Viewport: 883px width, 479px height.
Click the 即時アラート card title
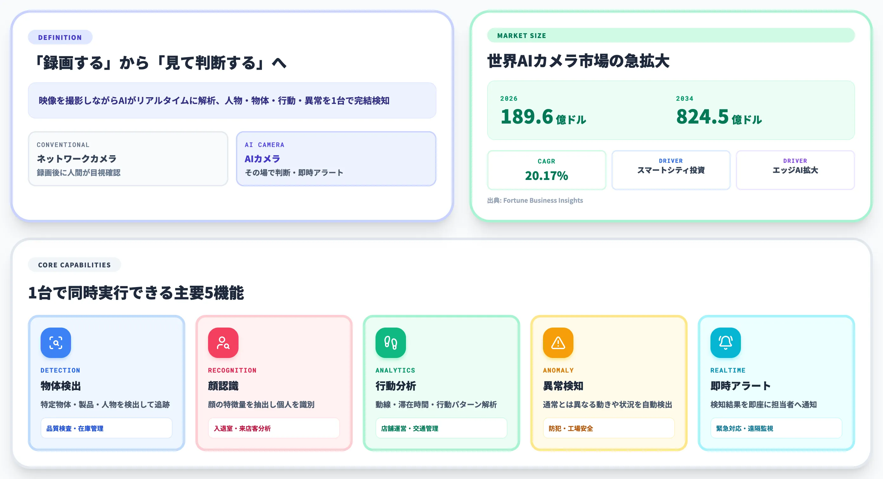pos(741,386)
